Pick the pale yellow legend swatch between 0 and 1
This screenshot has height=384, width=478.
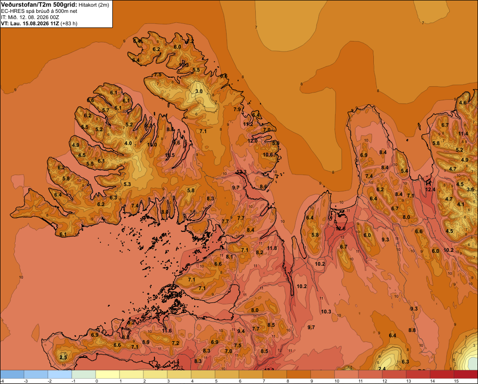(108, 374)
